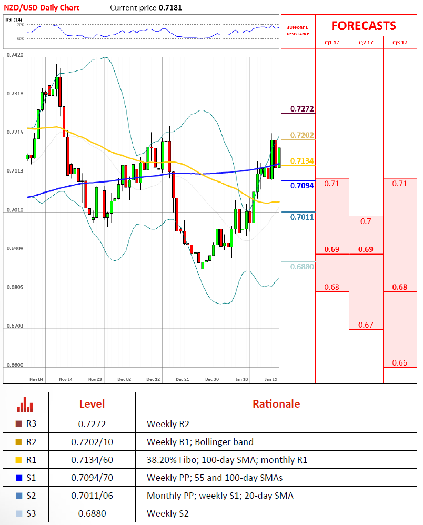423x525 pixels.
Task: Click the 0.7272 resistance level label
Action: [x=302, y=109]
